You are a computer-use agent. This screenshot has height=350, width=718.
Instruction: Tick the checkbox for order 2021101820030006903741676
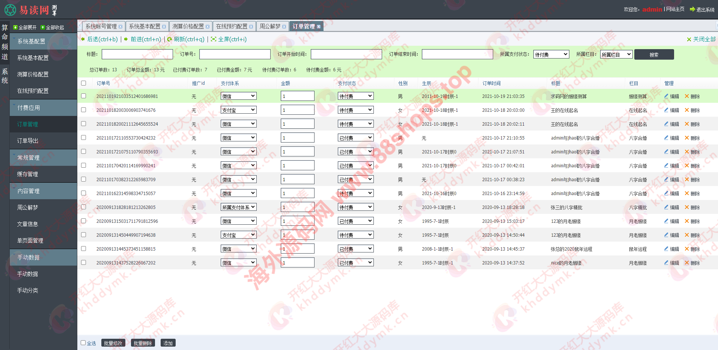(x=84, y=110)
